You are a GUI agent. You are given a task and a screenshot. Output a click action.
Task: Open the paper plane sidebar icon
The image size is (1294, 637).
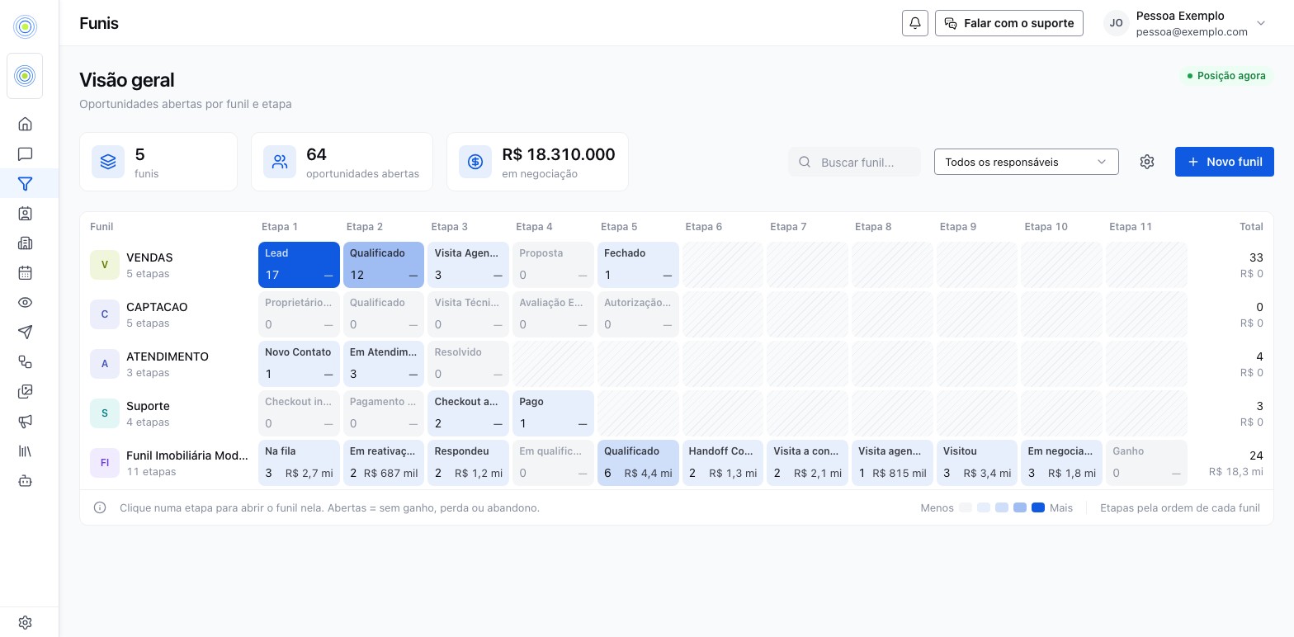tap(26, 332)
